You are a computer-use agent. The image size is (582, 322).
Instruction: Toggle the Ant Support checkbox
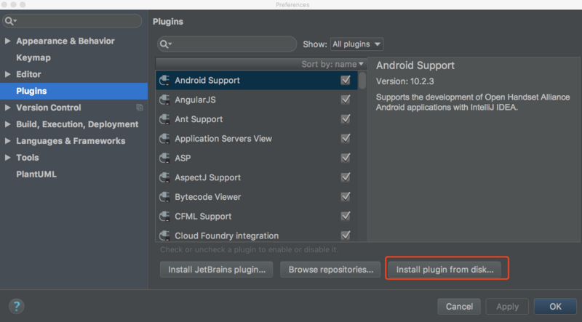pyautogui.click(x=345, y=119)
